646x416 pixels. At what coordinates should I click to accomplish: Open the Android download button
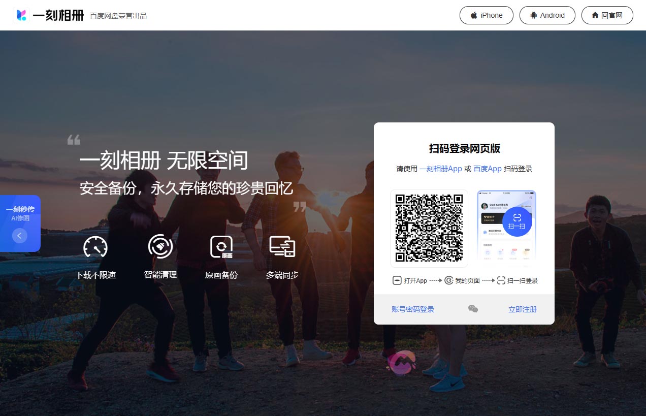pyautogui.click(x=547, y=15)
